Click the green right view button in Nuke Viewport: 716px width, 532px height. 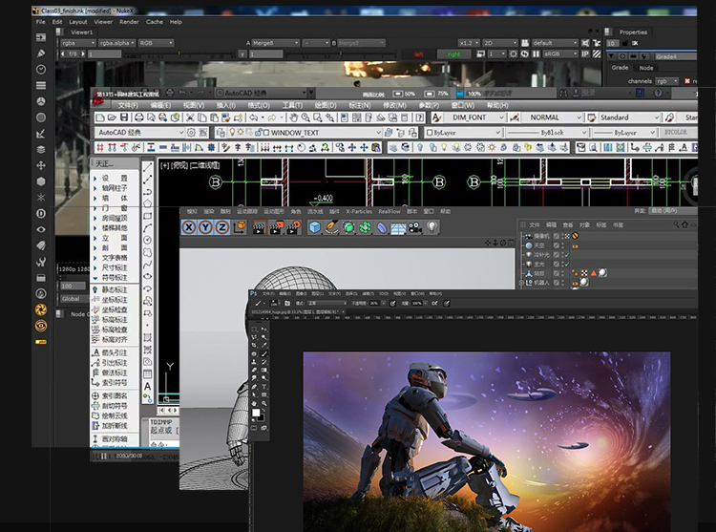coord(453,53)
